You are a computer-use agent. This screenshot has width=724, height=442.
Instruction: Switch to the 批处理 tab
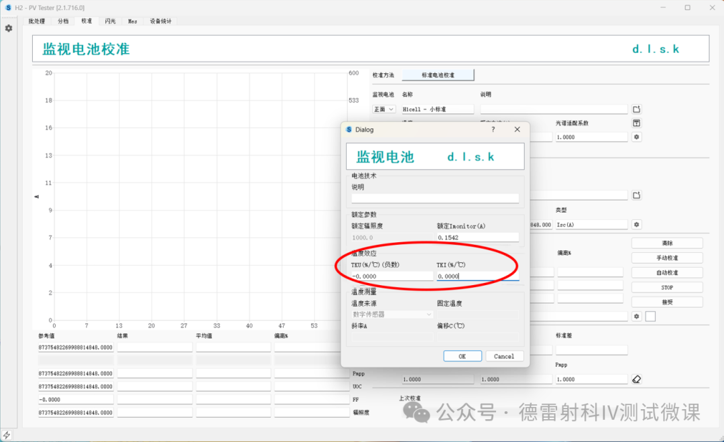tap(36, 21)
